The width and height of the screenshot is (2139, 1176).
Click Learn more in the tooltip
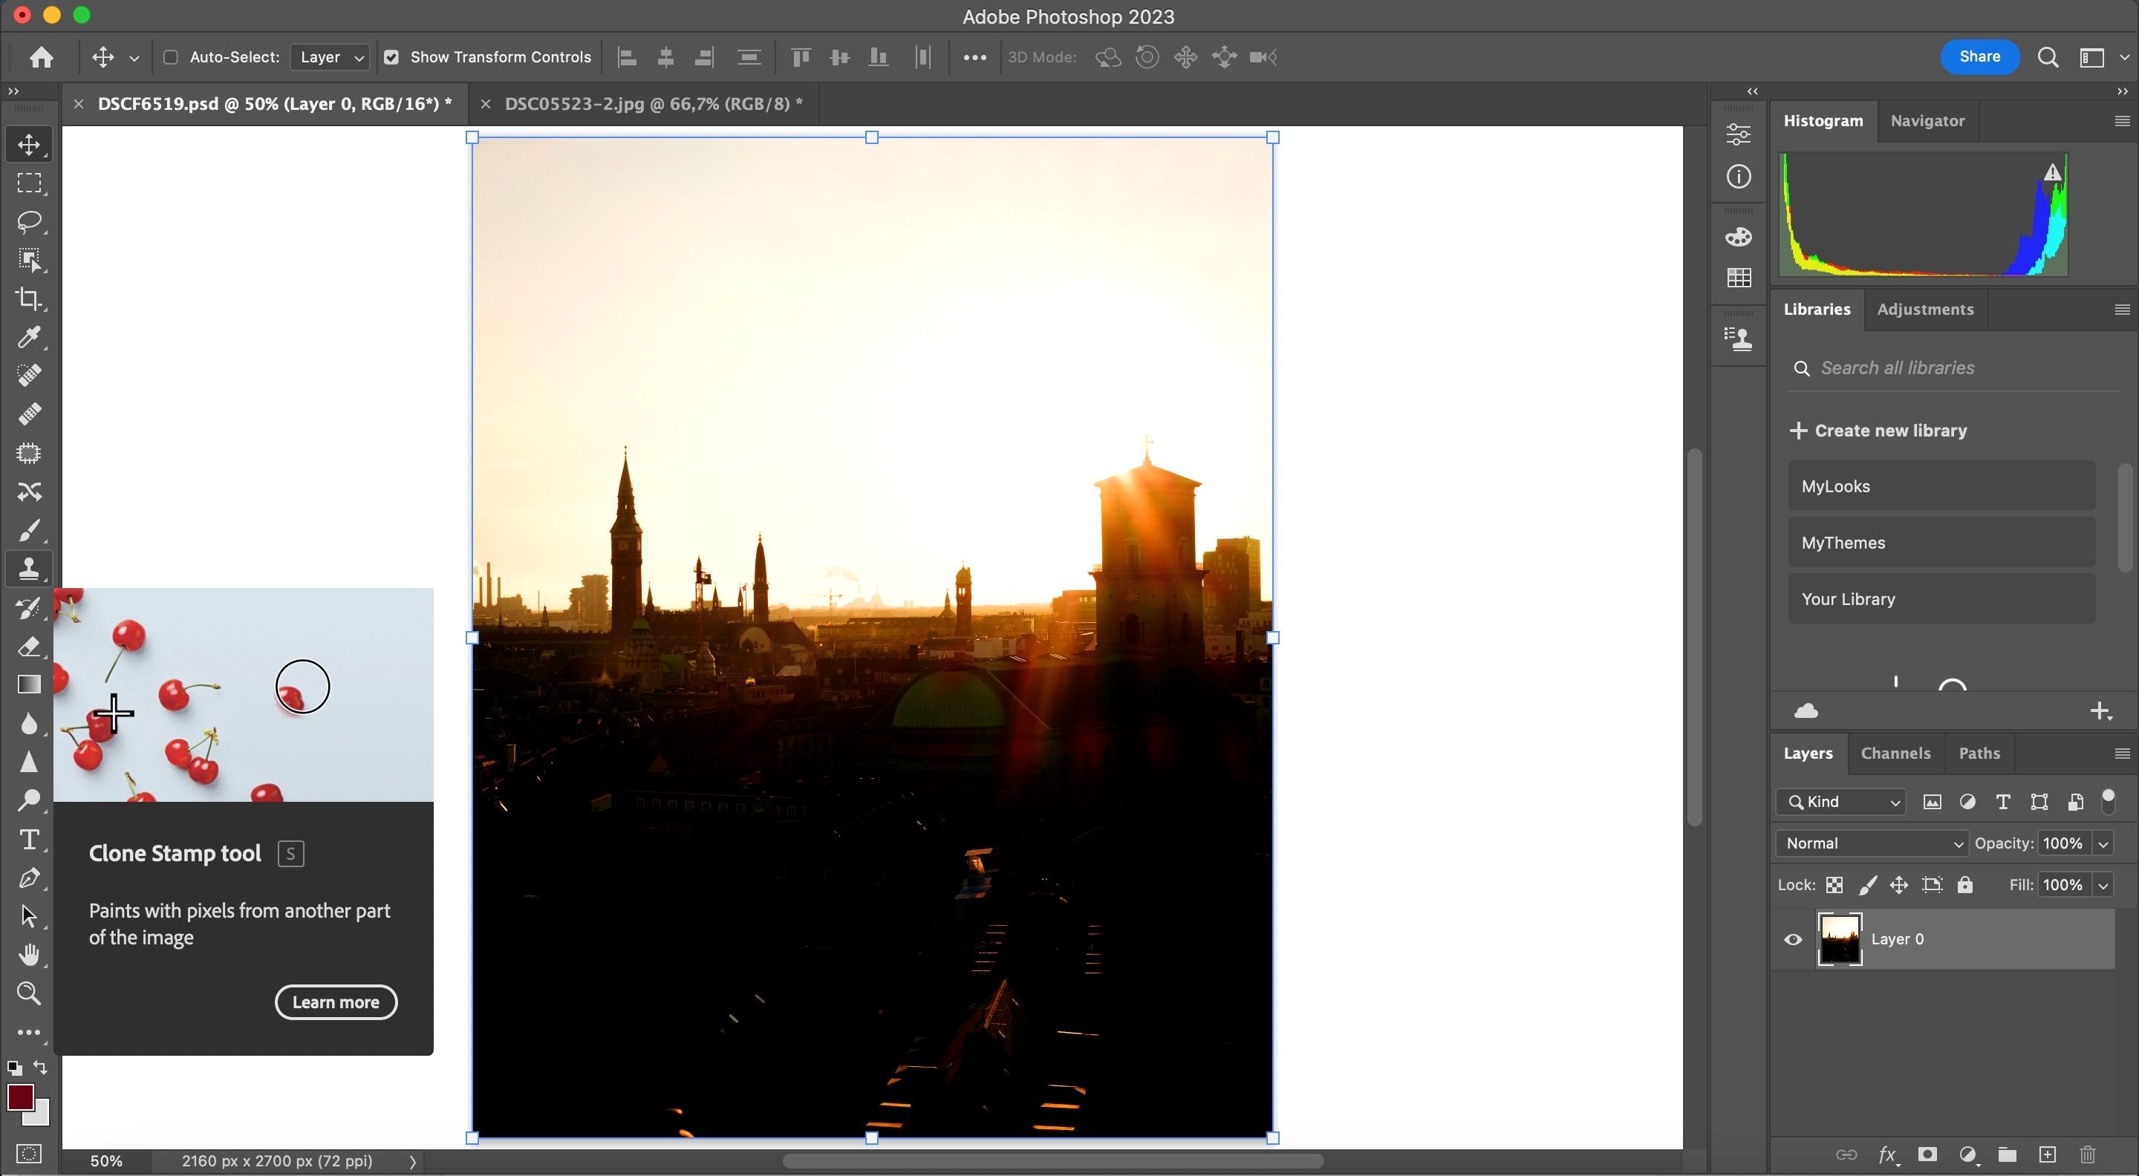[336, 1002]
